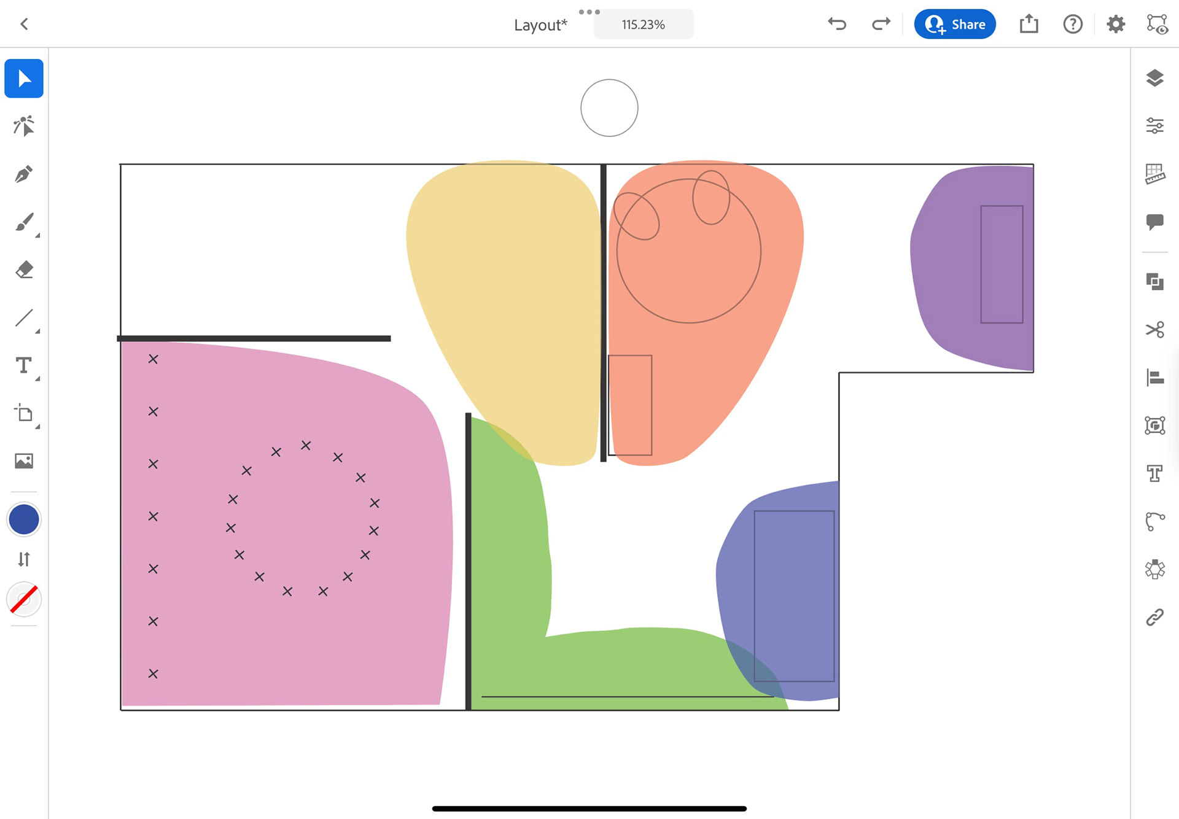Image resolution: width=1179 pixels, height=819 pixels.
Task: Pick the Type tool
Action: coord(23,366)
